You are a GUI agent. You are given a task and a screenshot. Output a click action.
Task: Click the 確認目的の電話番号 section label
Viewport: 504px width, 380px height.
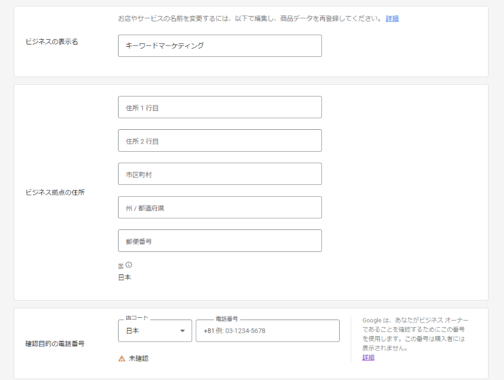[x=55, y=344]
